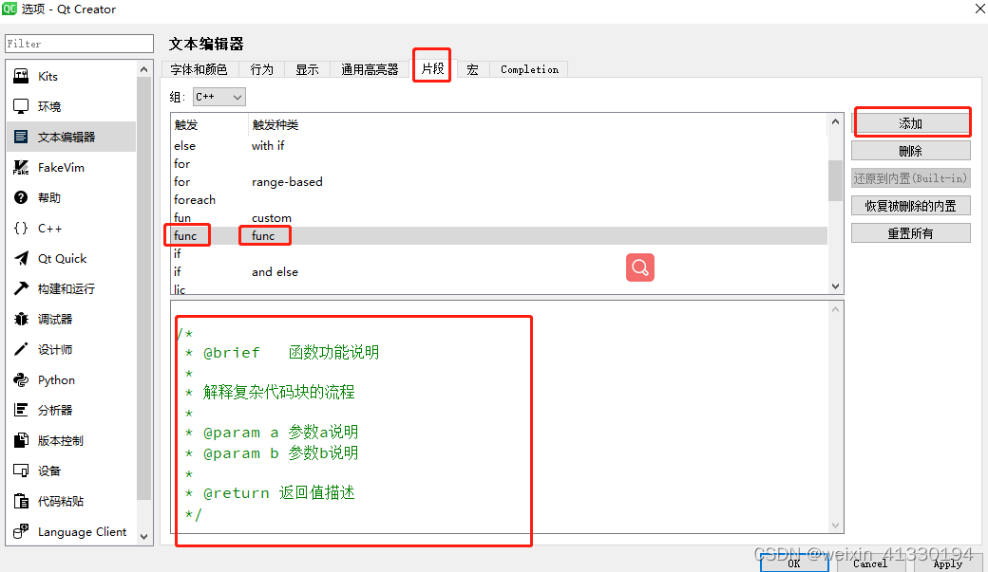Click the @brief line in snippet editor

[x=282, y=352]
